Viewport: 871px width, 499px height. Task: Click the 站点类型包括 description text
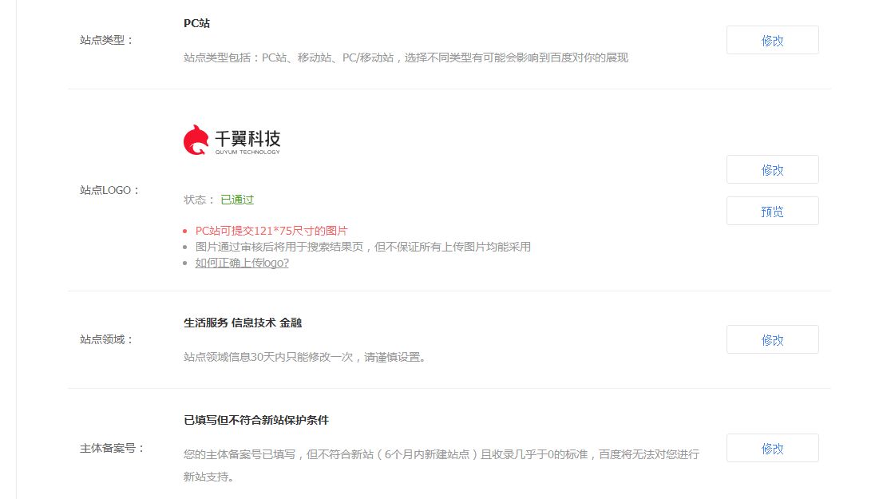click(x=406, y=57)
